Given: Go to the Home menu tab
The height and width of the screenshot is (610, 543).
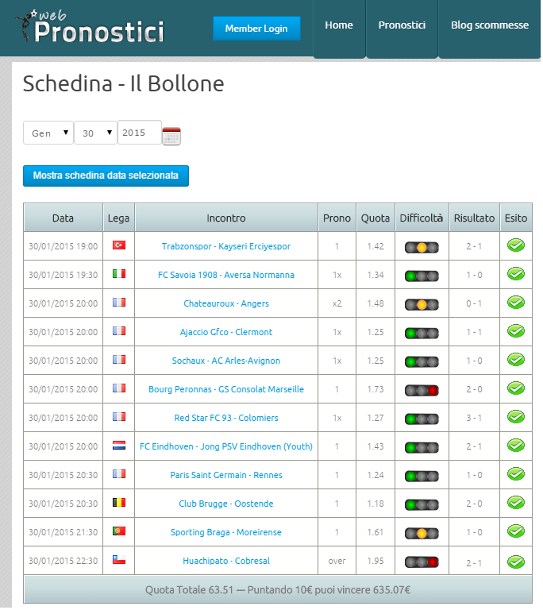Looking at the screenshot, I should coord(339,25).
